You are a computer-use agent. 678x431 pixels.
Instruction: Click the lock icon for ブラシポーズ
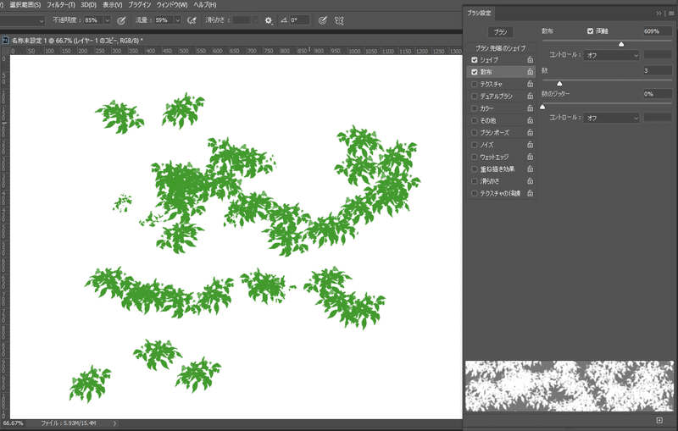pos(531,132)
